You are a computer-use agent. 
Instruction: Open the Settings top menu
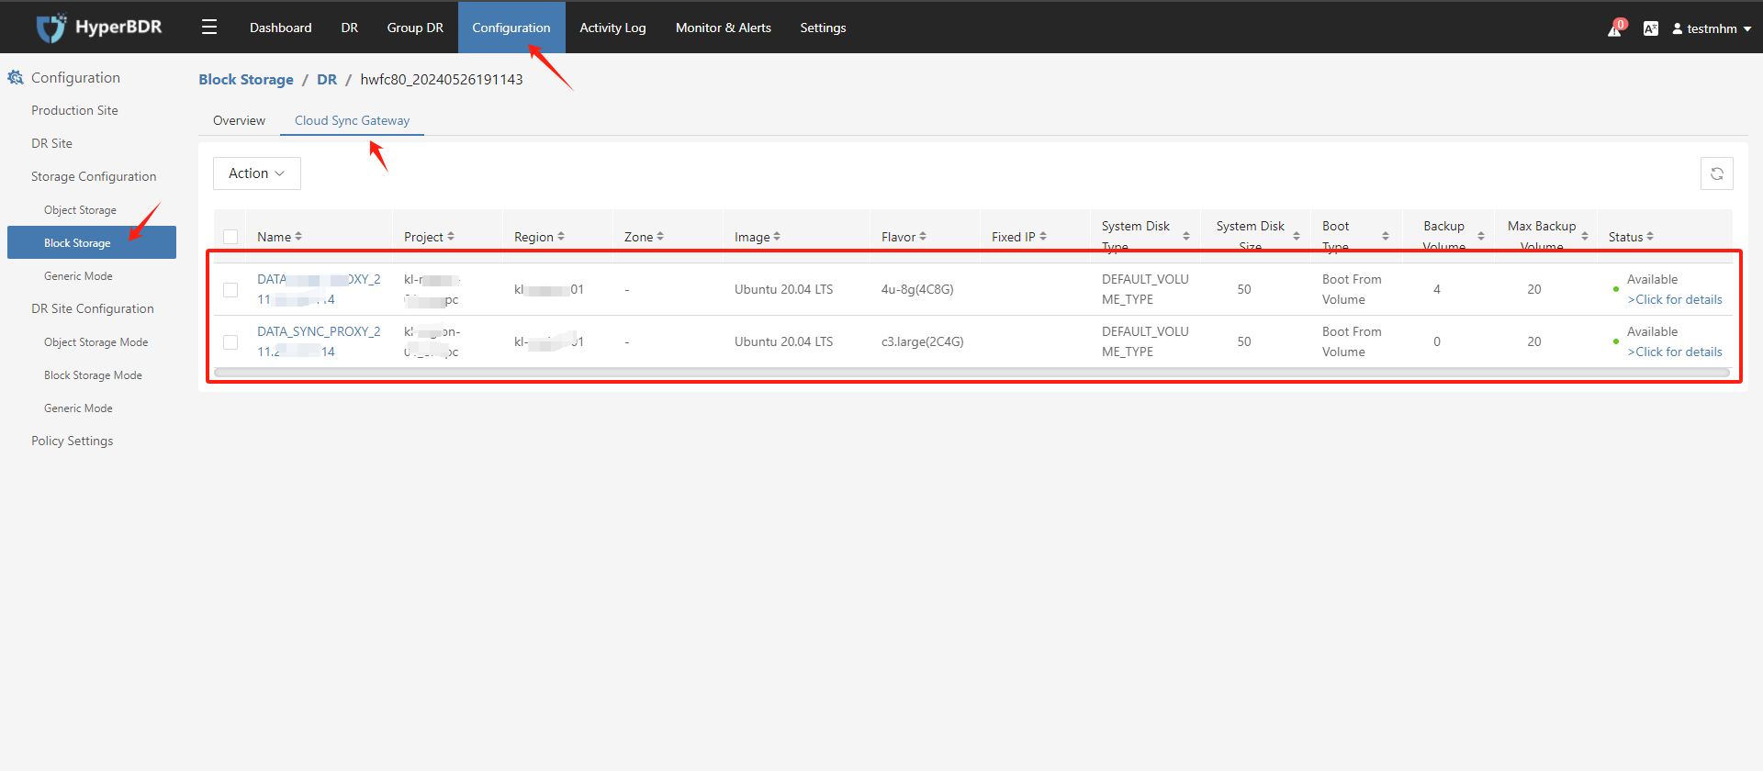(x=823, y=28)
